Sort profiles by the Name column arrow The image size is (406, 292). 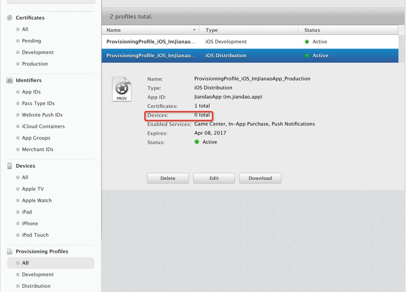pos(194,30)
